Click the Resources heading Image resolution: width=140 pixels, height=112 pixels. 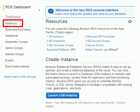coord(57,21)
